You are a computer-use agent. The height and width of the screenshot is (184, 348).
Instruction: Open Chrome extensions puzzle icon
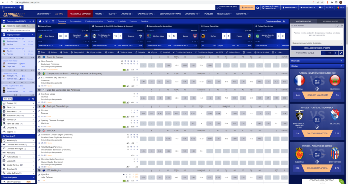pyautogui.click(x=332, y=2)
